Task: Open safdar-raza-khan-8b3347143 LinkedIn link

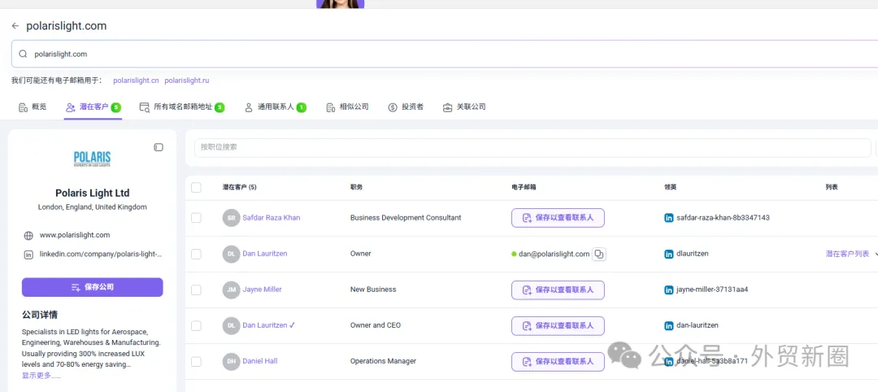Action: click(x=723, y=218)
